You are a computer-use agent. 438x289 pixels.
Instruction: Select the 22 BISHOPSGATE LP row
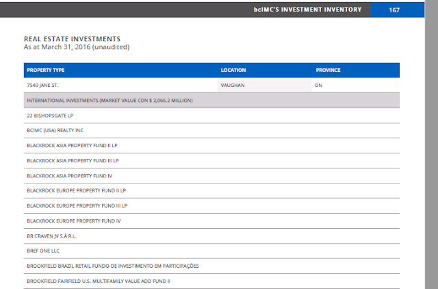click(x=211, y=116)
